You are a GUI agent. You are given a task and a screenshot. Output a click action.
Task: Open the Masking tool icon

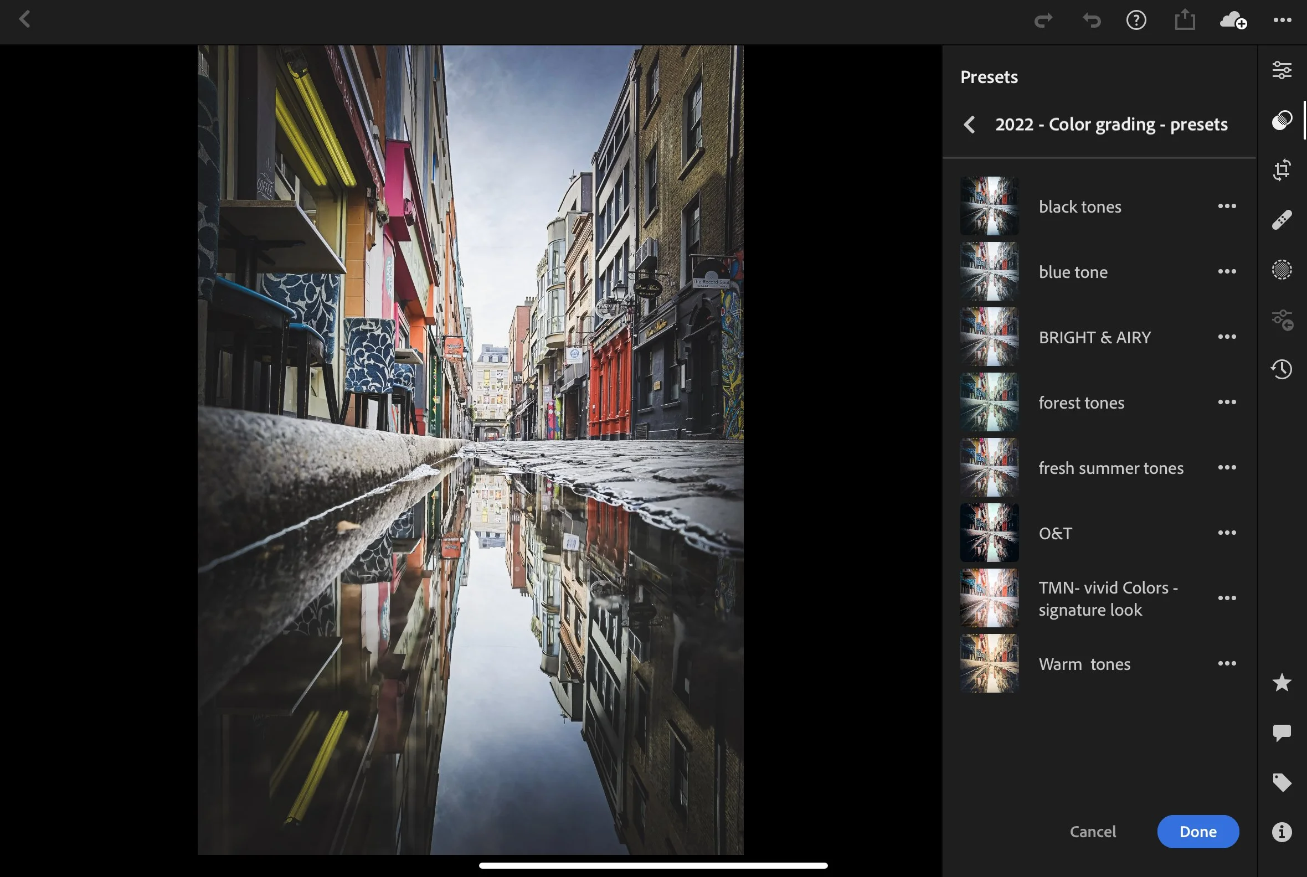coord(1282,270)
